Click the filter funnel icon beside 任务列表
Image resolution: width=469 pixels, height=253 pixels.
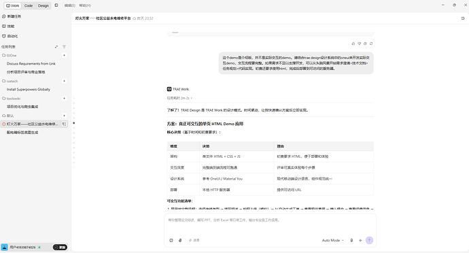tap(64, 47)
